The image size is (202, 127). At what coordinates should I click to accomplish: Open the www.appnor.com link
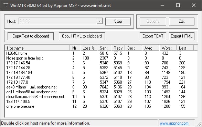tap(174, 124)
